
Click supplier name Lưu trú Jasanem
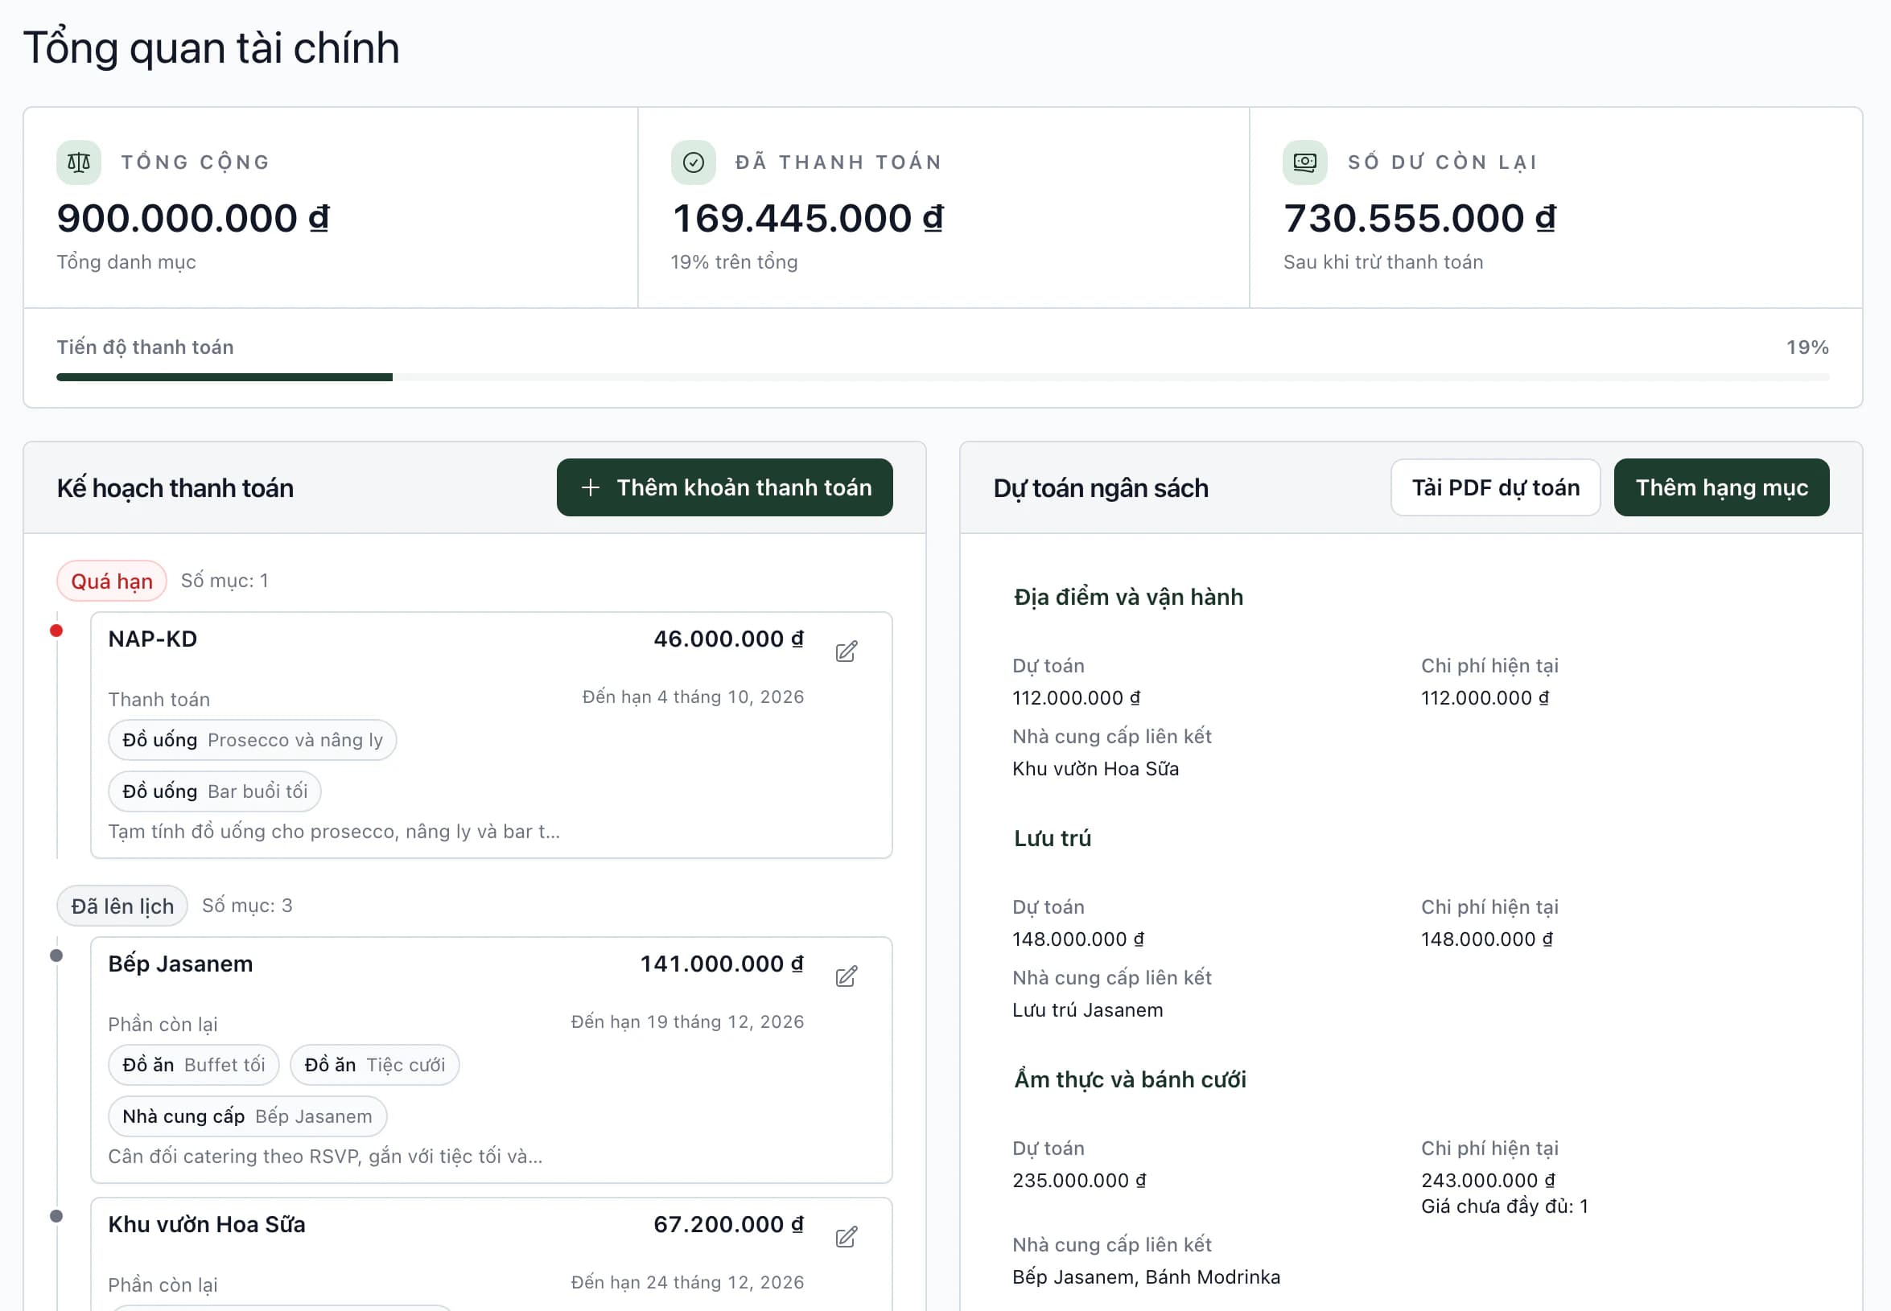(1087, 1010)
